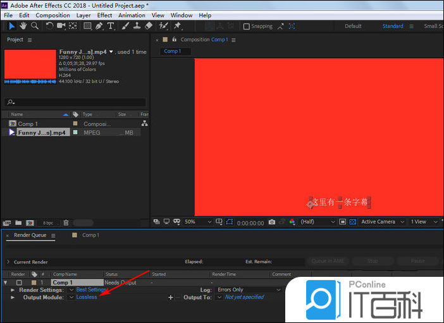Viewport: 444px width, 323px height.
Task: Enable the Snapping checkbox
Action: [247, 27]
